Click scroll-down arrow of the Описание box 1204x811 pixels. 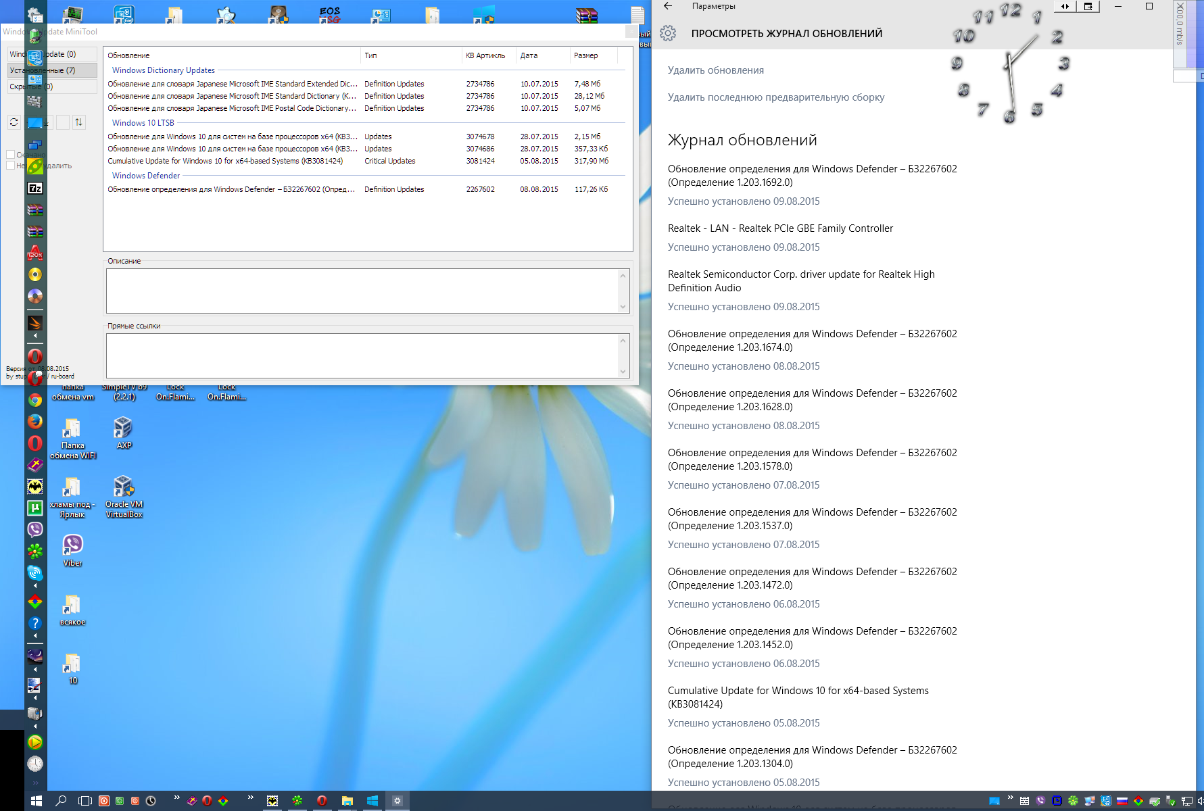click(x=623, y=307)
